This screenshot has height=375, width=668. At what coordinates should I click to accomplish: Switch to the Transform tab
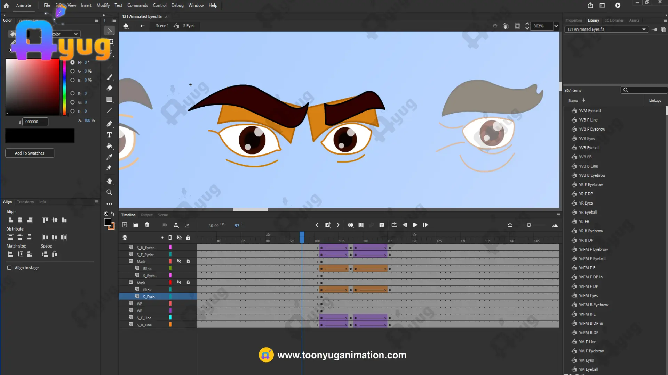(x=25, y=202)
